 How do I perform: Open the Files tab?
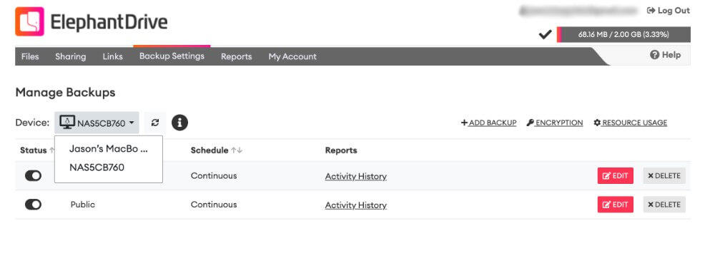coord(30,56)
